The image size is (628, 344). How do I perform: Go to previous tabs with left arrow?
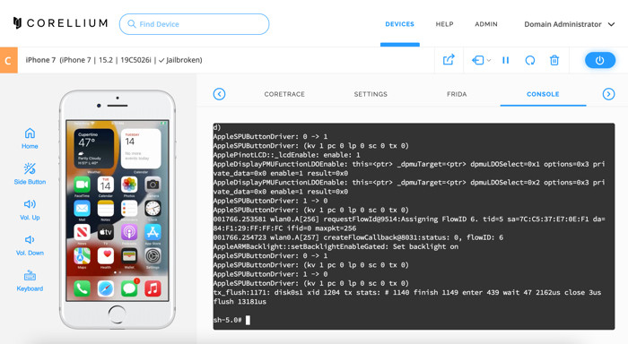(x=219, y=94)
